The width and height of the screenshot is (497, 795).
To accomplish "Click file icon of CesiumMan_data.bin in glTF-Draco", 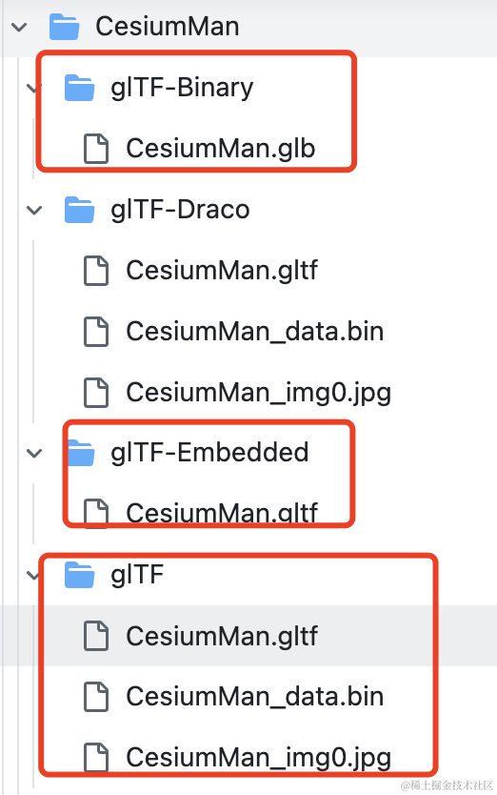I will click(x=96, y=331).
